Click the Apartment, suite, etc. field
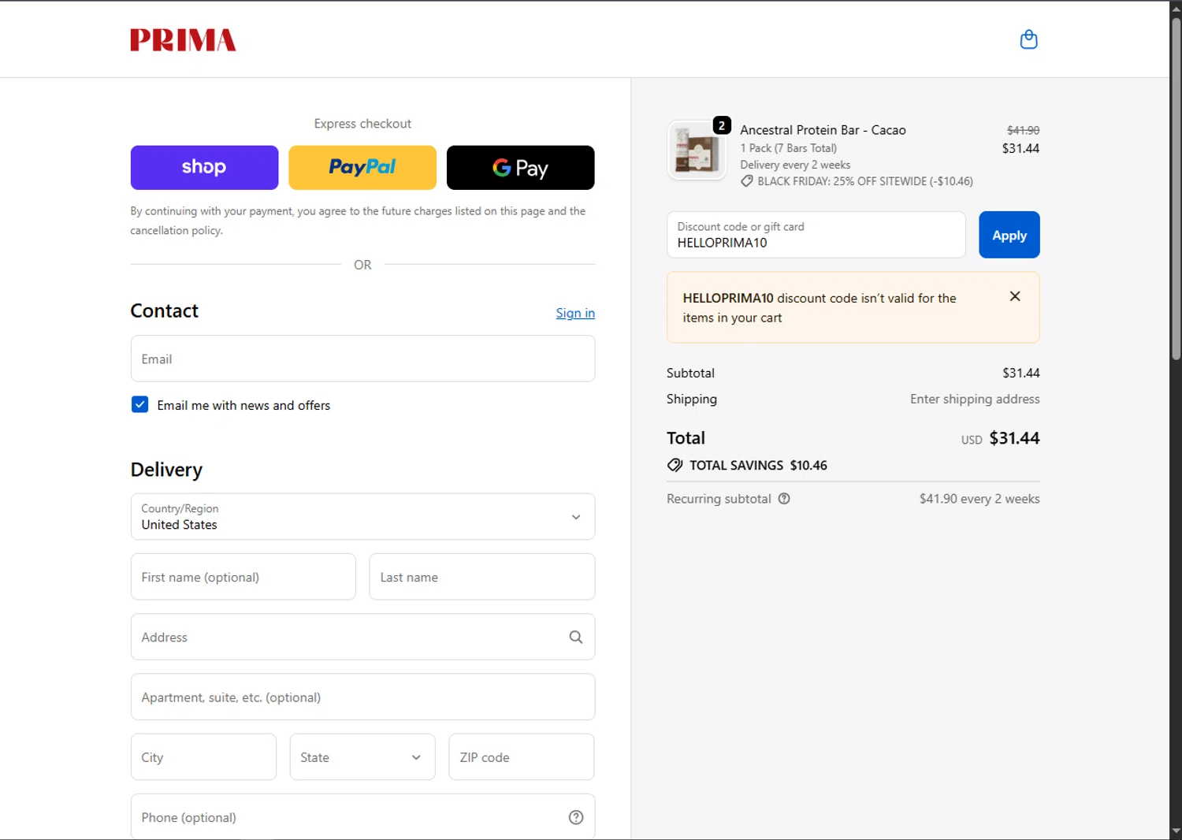Screen dimensions: 1182x840 click(362, 697)
